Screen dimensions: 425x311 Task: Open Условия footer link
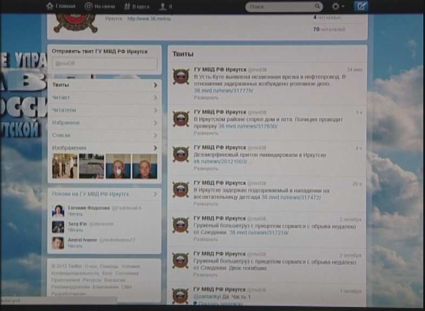[x=131, y=266]
